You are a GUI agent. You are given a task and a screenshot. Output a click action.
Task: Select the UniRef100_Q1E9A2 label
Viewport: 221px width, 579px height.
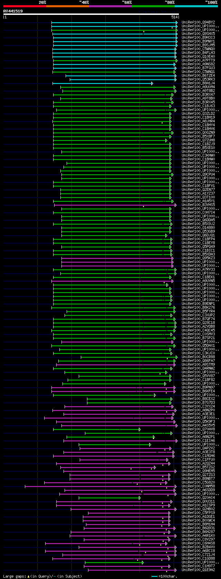point(198,570)
